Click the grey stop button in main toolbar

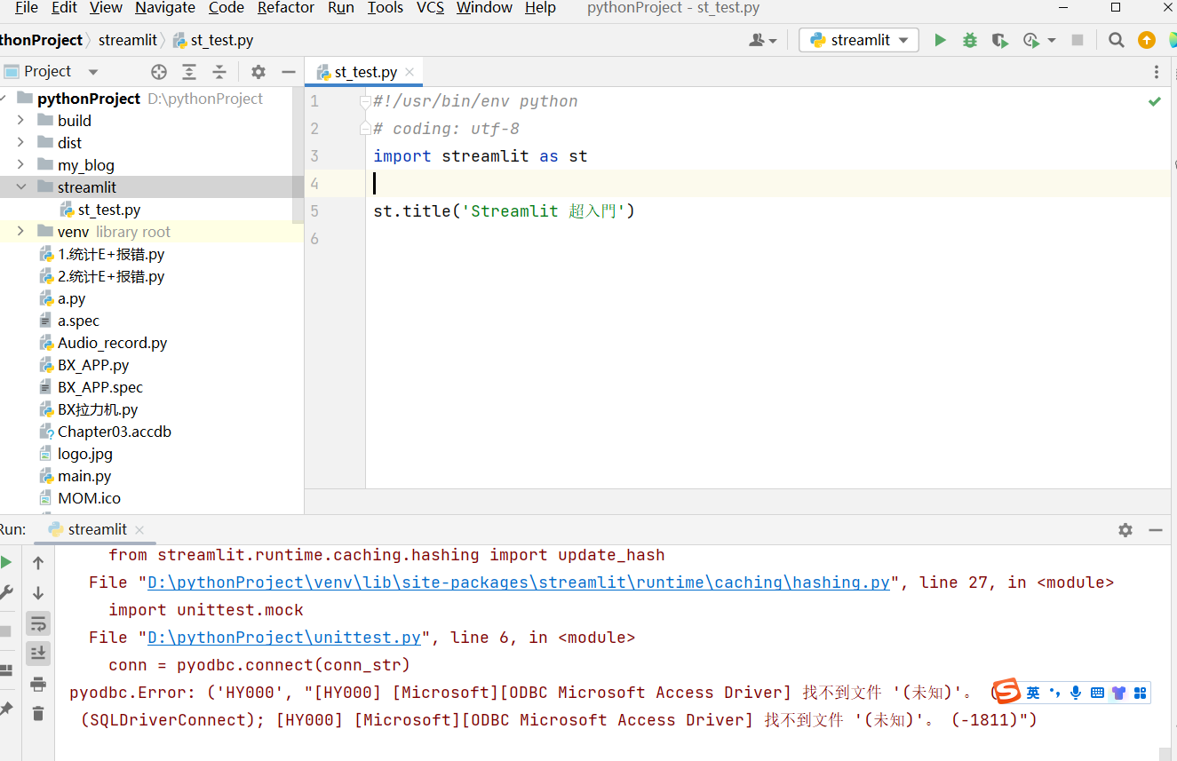pos(1078,40)
